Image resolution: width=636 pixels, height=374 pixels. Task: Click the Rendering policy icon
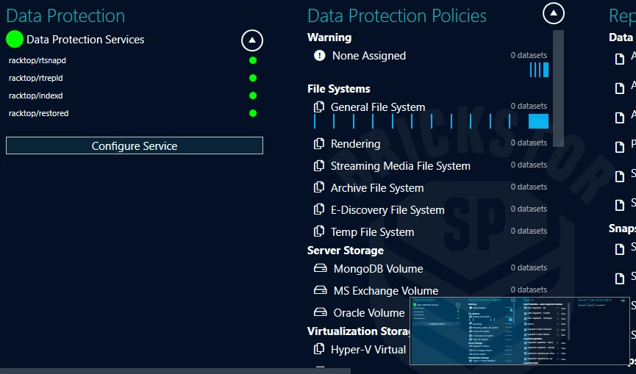[319, 144]
